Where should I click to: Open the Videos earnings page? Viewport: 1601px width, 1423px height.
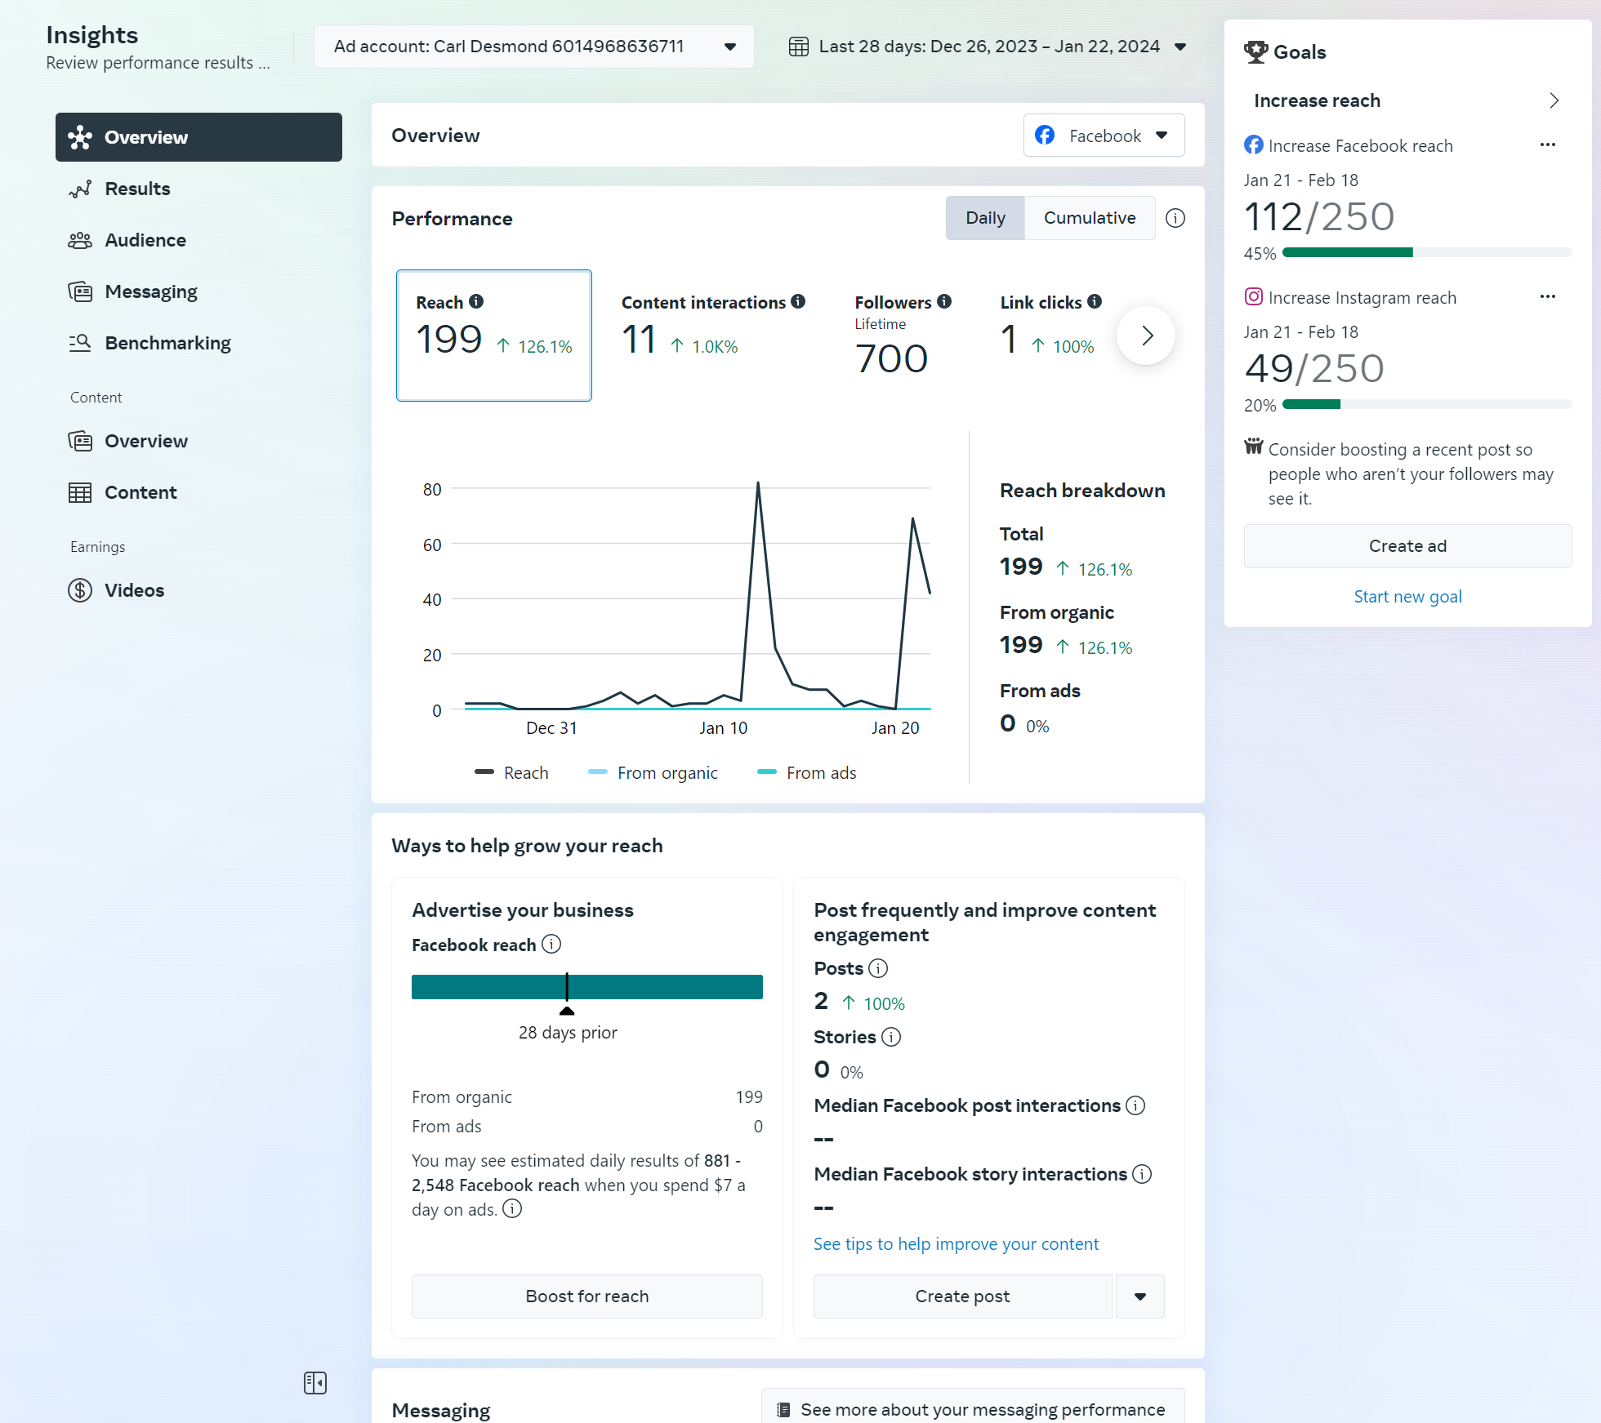coord(198,590)
